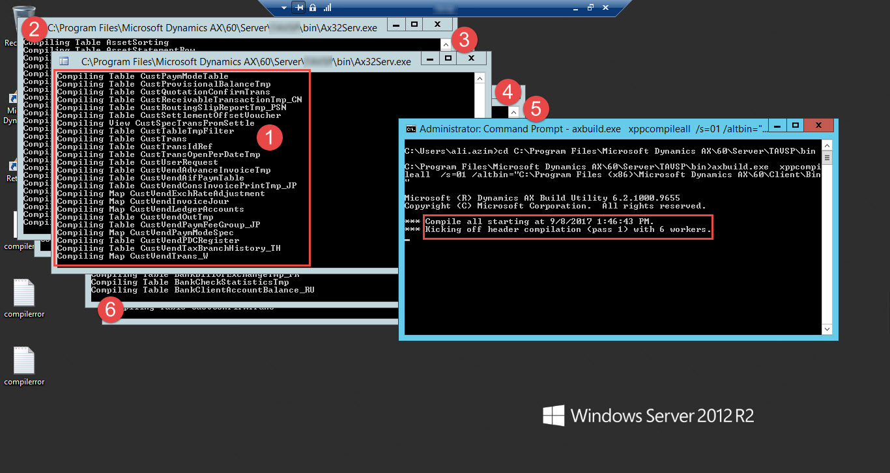
Task: Minimize the front Ax32Serv.exe console window
Action: [x=429, y=58]
